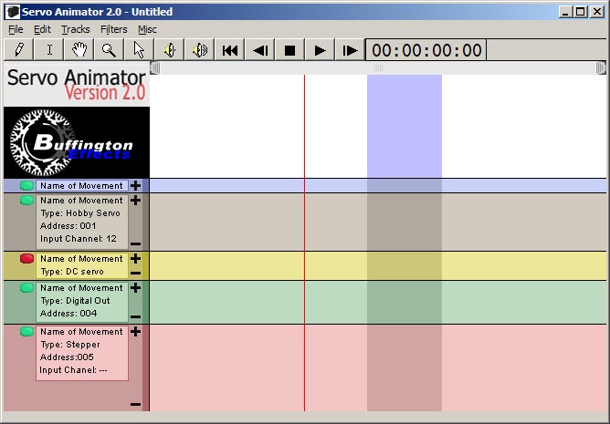Image resolution: width=610 pixels, height=424 pixels.
Task: Choose the hand pan tool
Action: click(79, 50)
